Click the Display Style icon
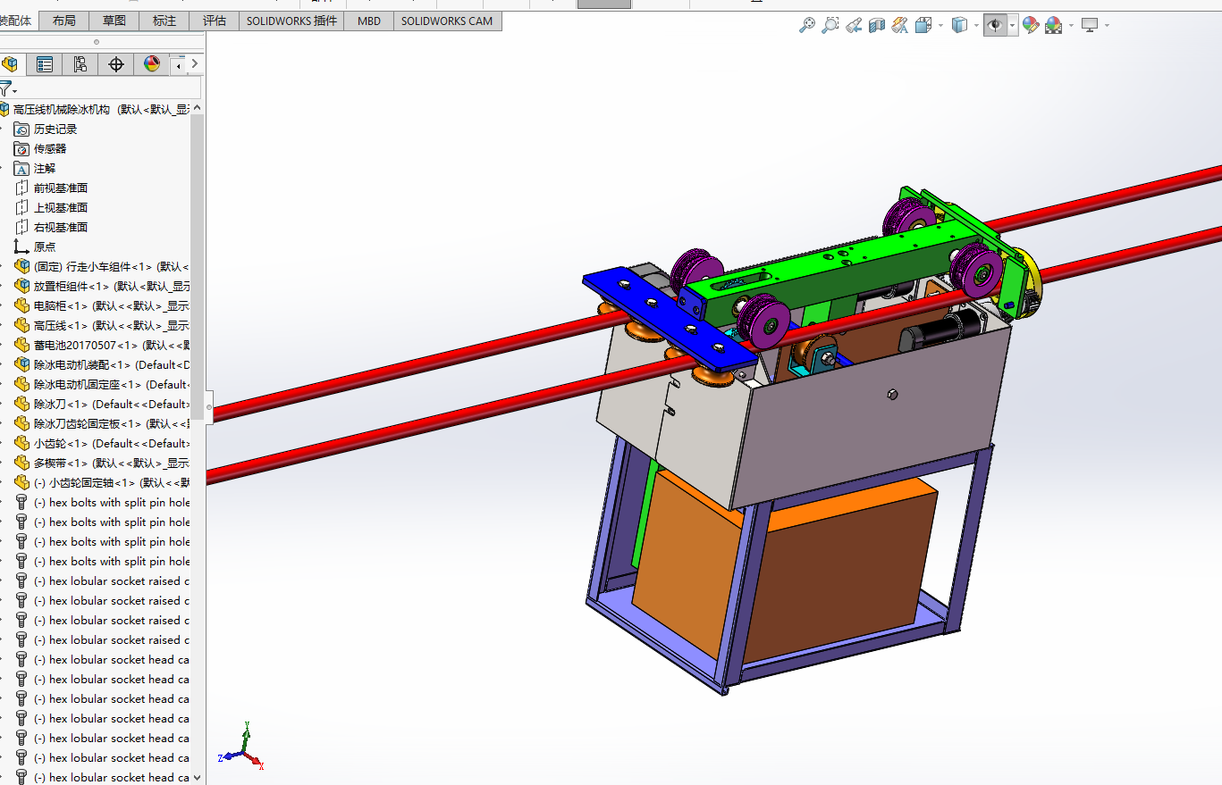Image resolution: width=1222 pixels, height=785 pixels. (x=959, y=25)
